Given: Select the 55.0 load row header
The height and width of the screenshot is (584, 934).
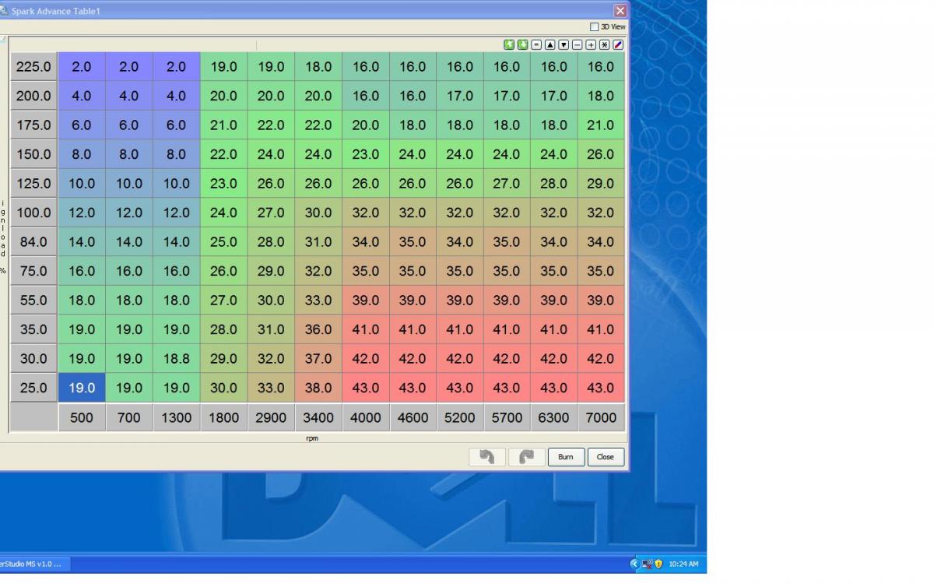Looking at the screenshot, I should (x=33, y=300).
